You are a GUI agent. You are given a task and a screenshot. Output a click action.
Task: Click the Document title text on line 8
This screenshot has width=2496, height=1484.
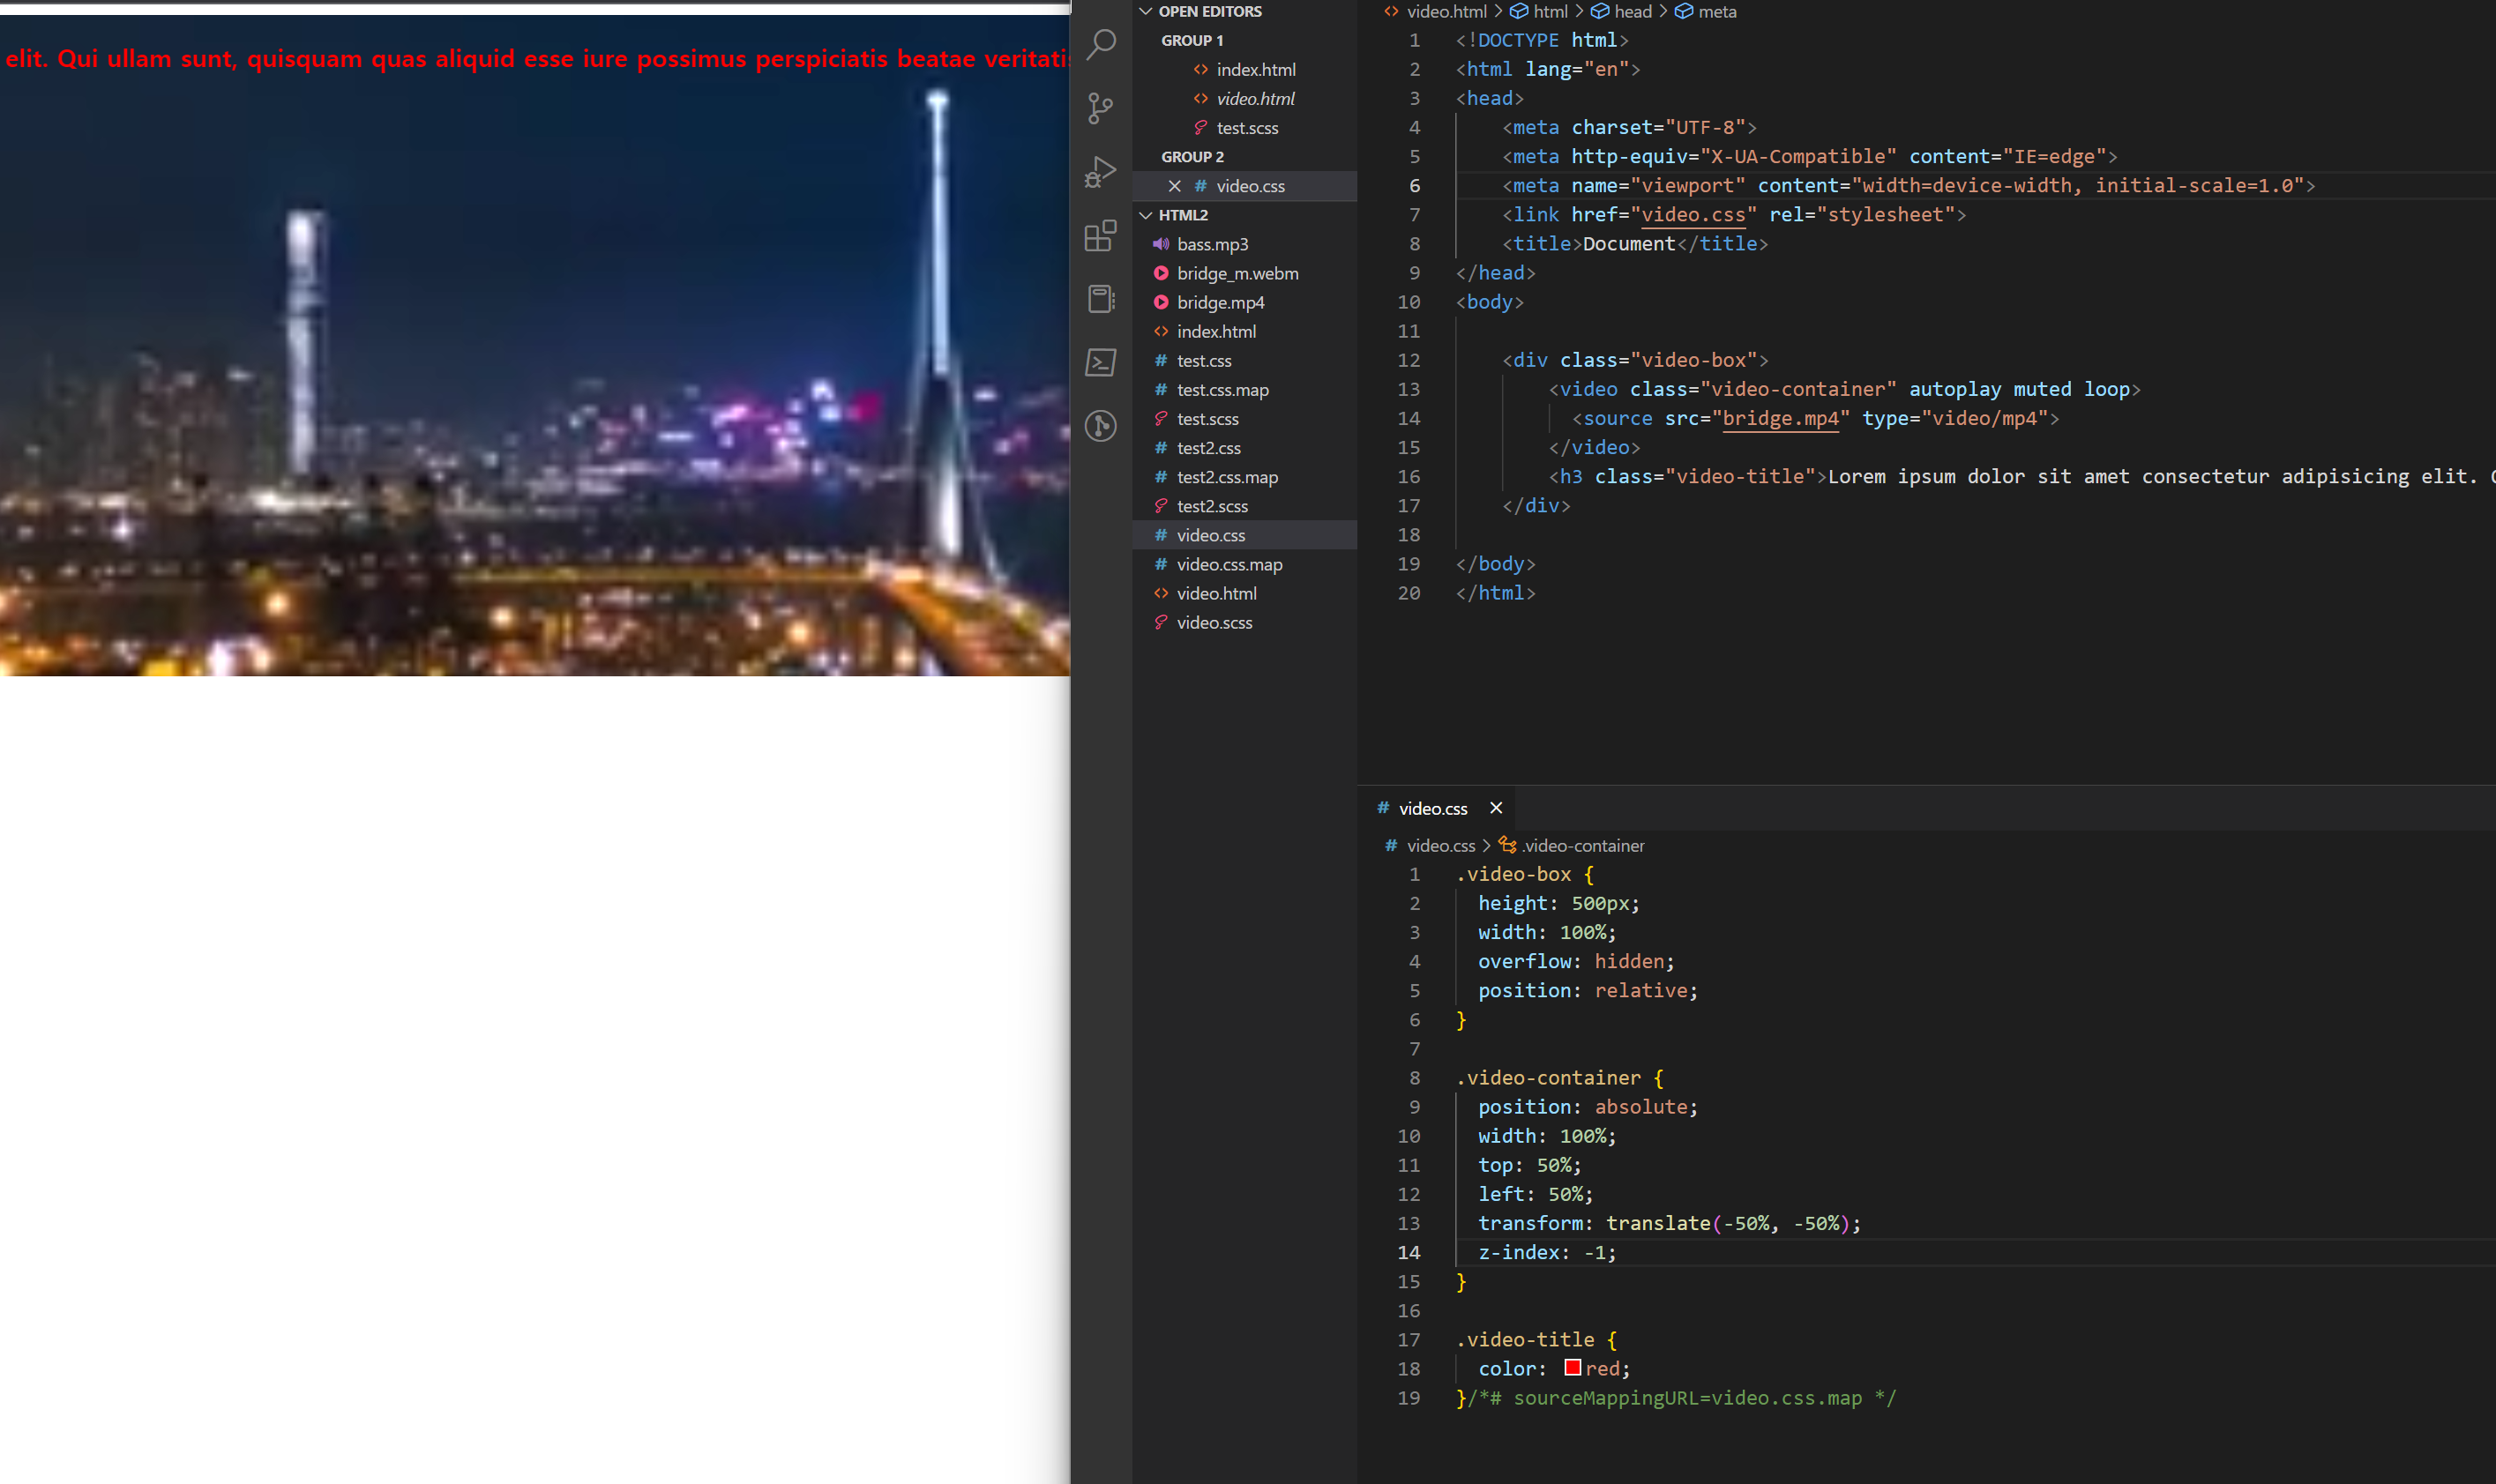click(x=1628, y=243)
